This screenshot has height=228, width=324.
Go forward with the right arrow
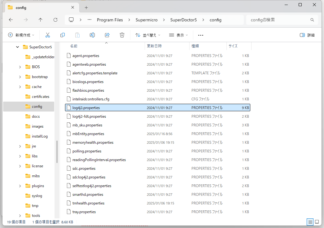[x=26, y=20]
